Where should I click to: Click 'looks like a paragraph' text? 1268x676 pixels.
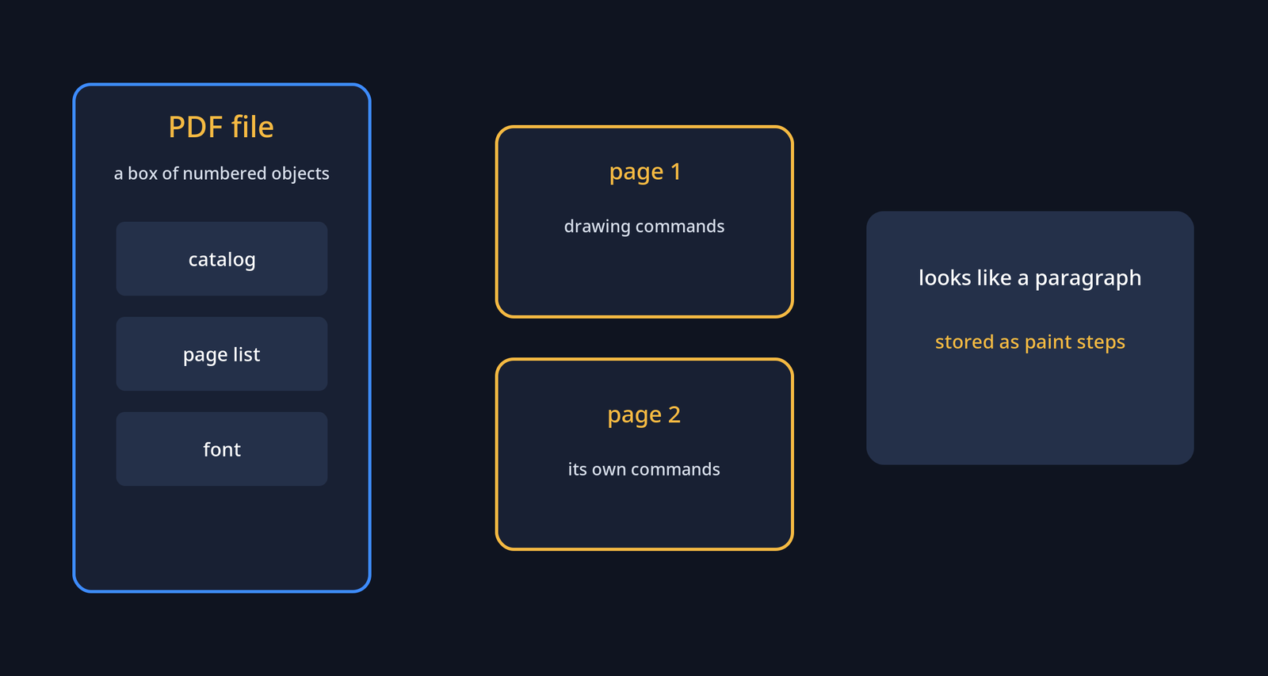(1030, 278)
